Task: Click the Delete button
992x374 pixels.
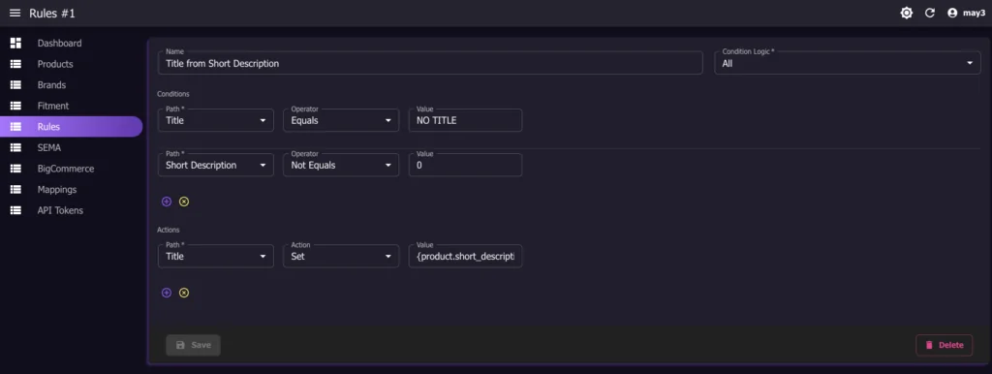Action: pos(944,345)
